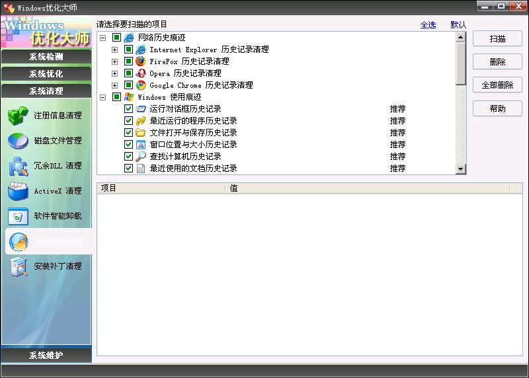This screenshot has height=378, width=529.
Task: Collapse the 网络历史痕迹 tree group
Action: [103, 38]
